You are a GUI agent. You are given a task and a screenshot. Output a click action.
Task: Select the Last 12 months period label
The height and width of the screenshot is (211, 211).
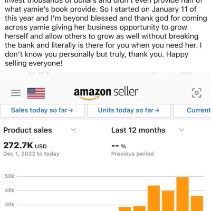pos(138,130)
